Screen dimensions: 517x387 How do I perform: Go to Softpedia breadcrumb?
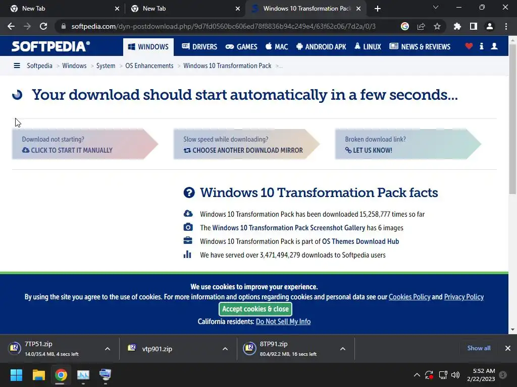[39, 66]
